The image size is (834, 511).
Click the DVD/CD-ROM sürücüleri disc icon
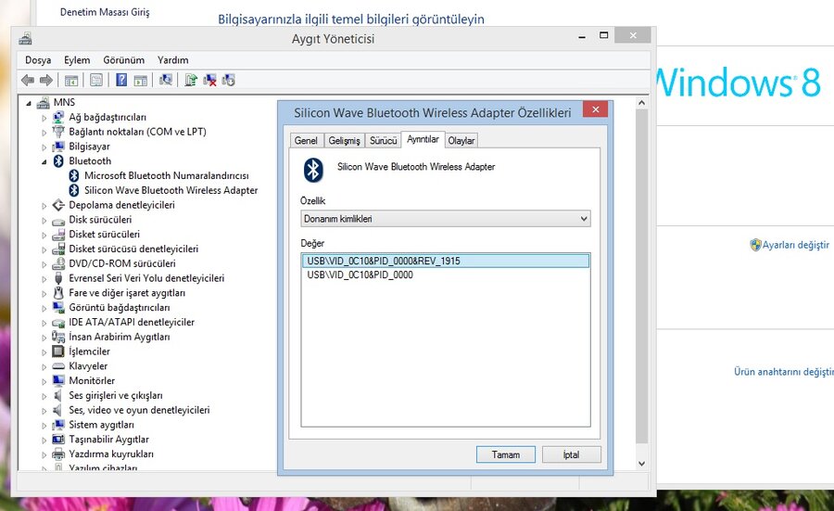[58, 264]
